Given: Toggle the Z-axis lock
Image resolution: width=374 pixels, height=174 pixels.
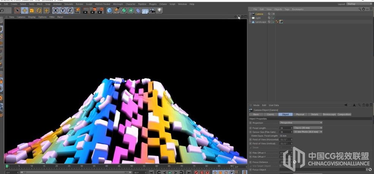Looking at the screenshot, I should (x=70, y=11).
